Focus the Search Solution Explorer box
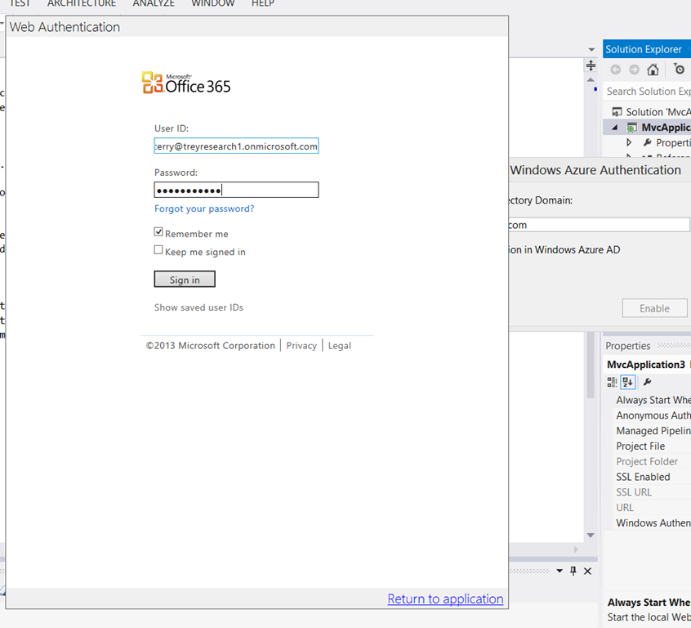The width and height of the screenshot is (691, 628). [x=647, y=92]
